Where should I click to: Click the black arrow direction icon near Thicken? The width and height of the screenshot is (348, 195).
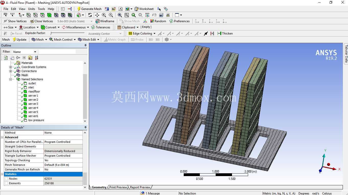[x=206, y=33]
